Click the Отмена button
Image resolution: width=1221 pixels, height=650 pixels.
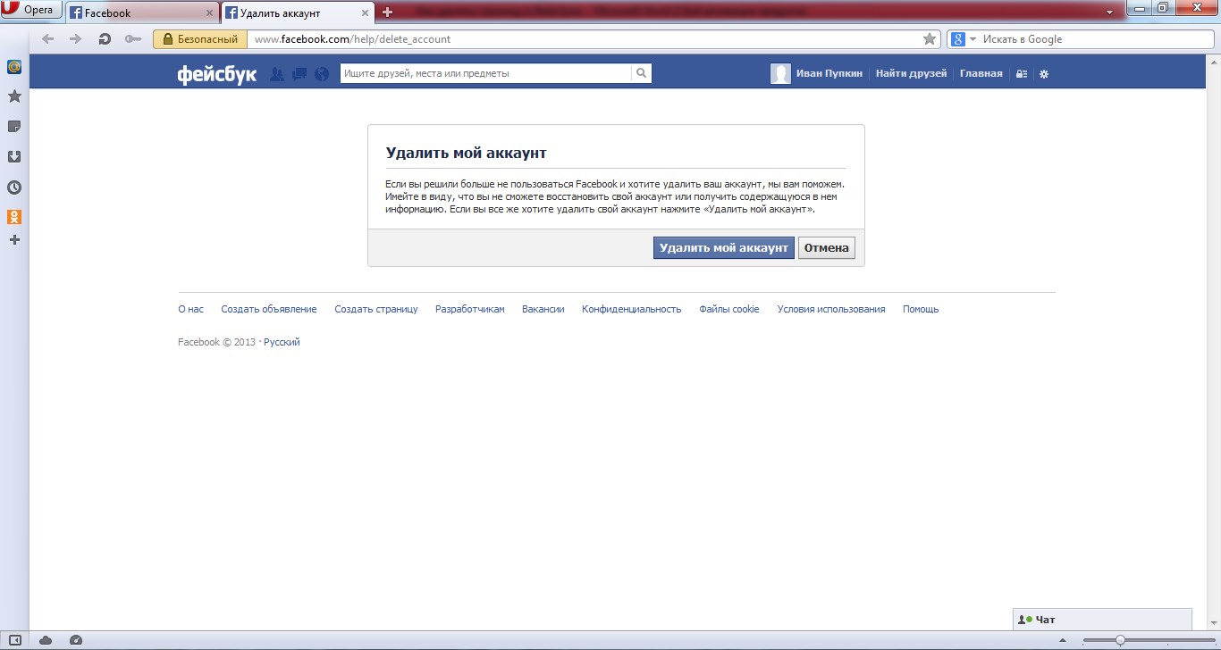(x=826, y=247)
